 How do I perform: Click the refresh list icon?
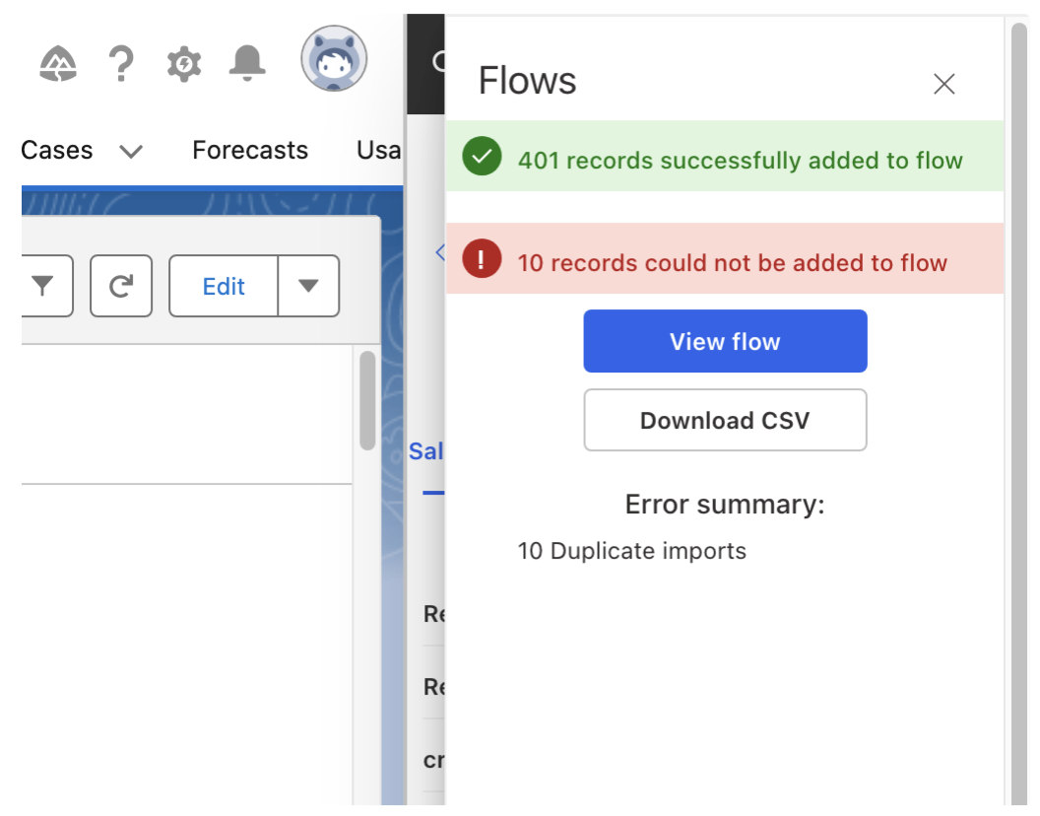pos(121,286)
